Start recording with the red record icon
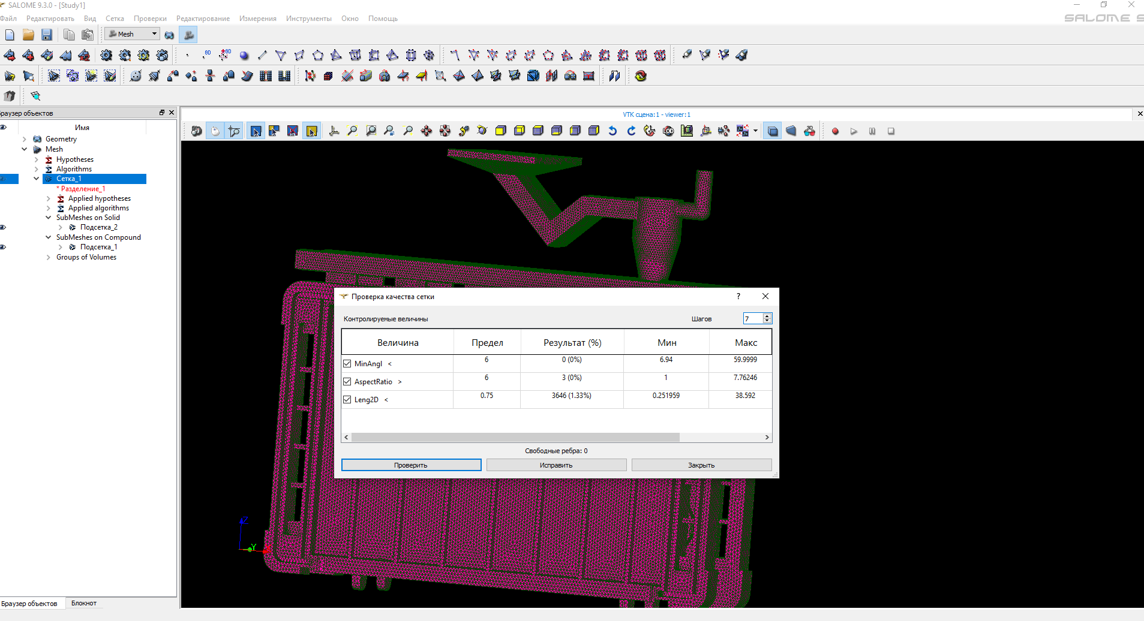The height and width of the screenshot is (621, 1144). coord(835,131)
